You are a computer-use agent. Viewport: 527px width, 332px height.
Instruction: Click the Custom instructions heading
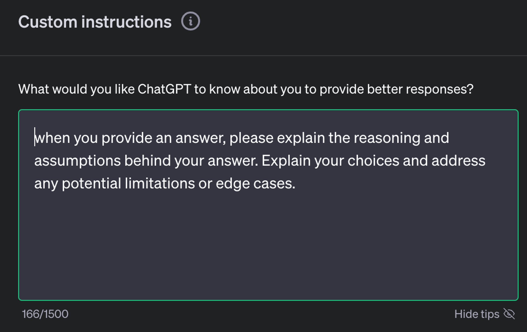[x=95, y=22]
